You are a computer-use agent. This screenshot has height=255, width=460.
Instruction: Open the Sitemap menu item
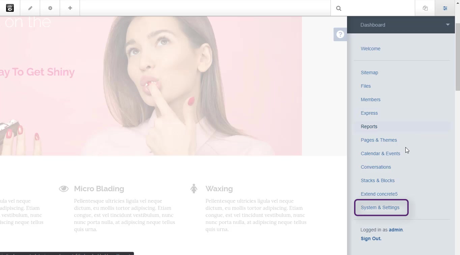pyautogui.click(x=369, y=73)
